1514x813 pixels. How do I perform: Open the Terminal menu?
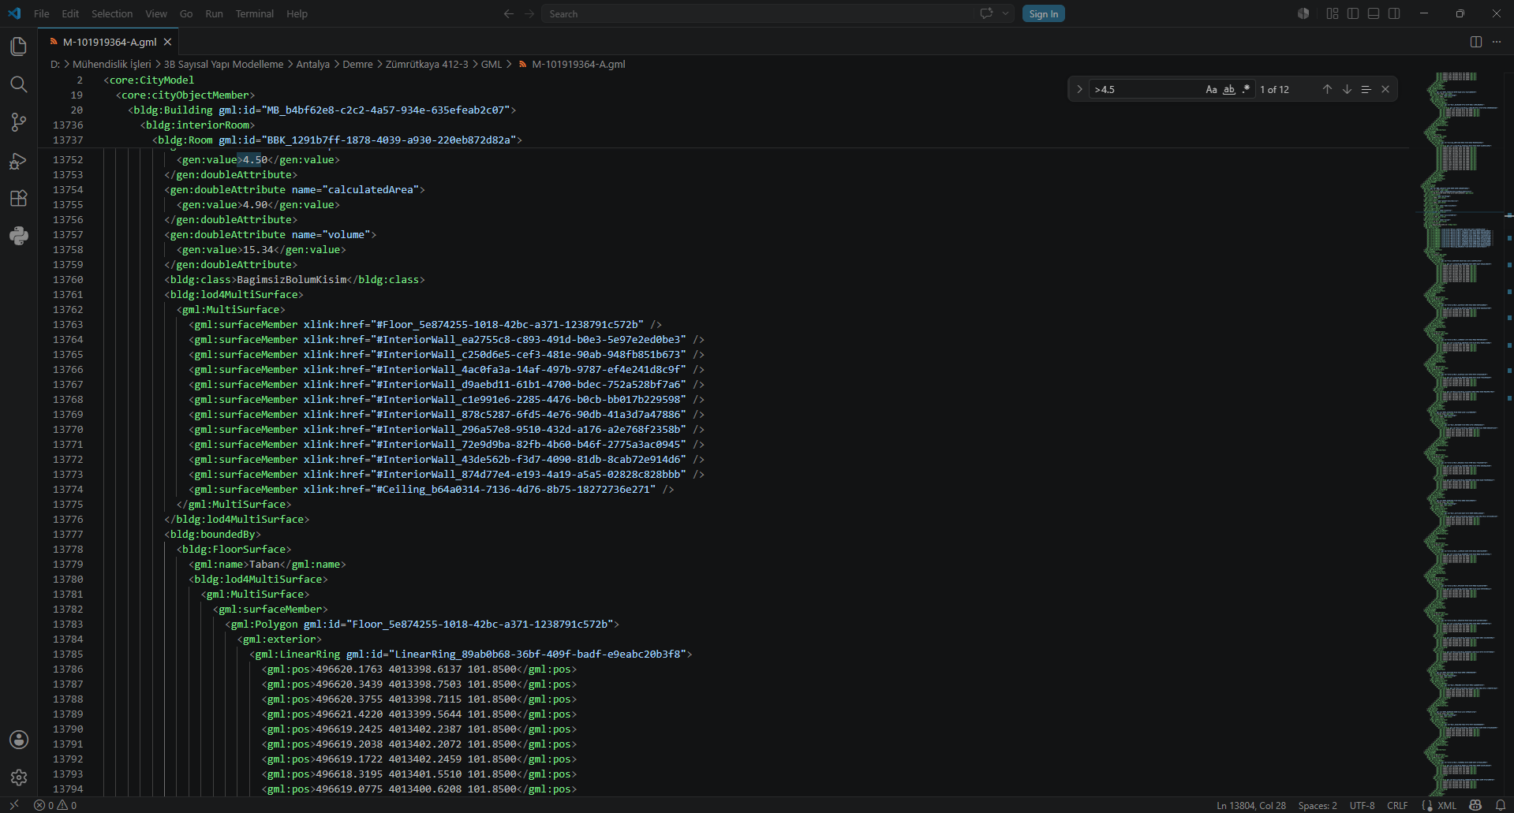click(254, 13)
